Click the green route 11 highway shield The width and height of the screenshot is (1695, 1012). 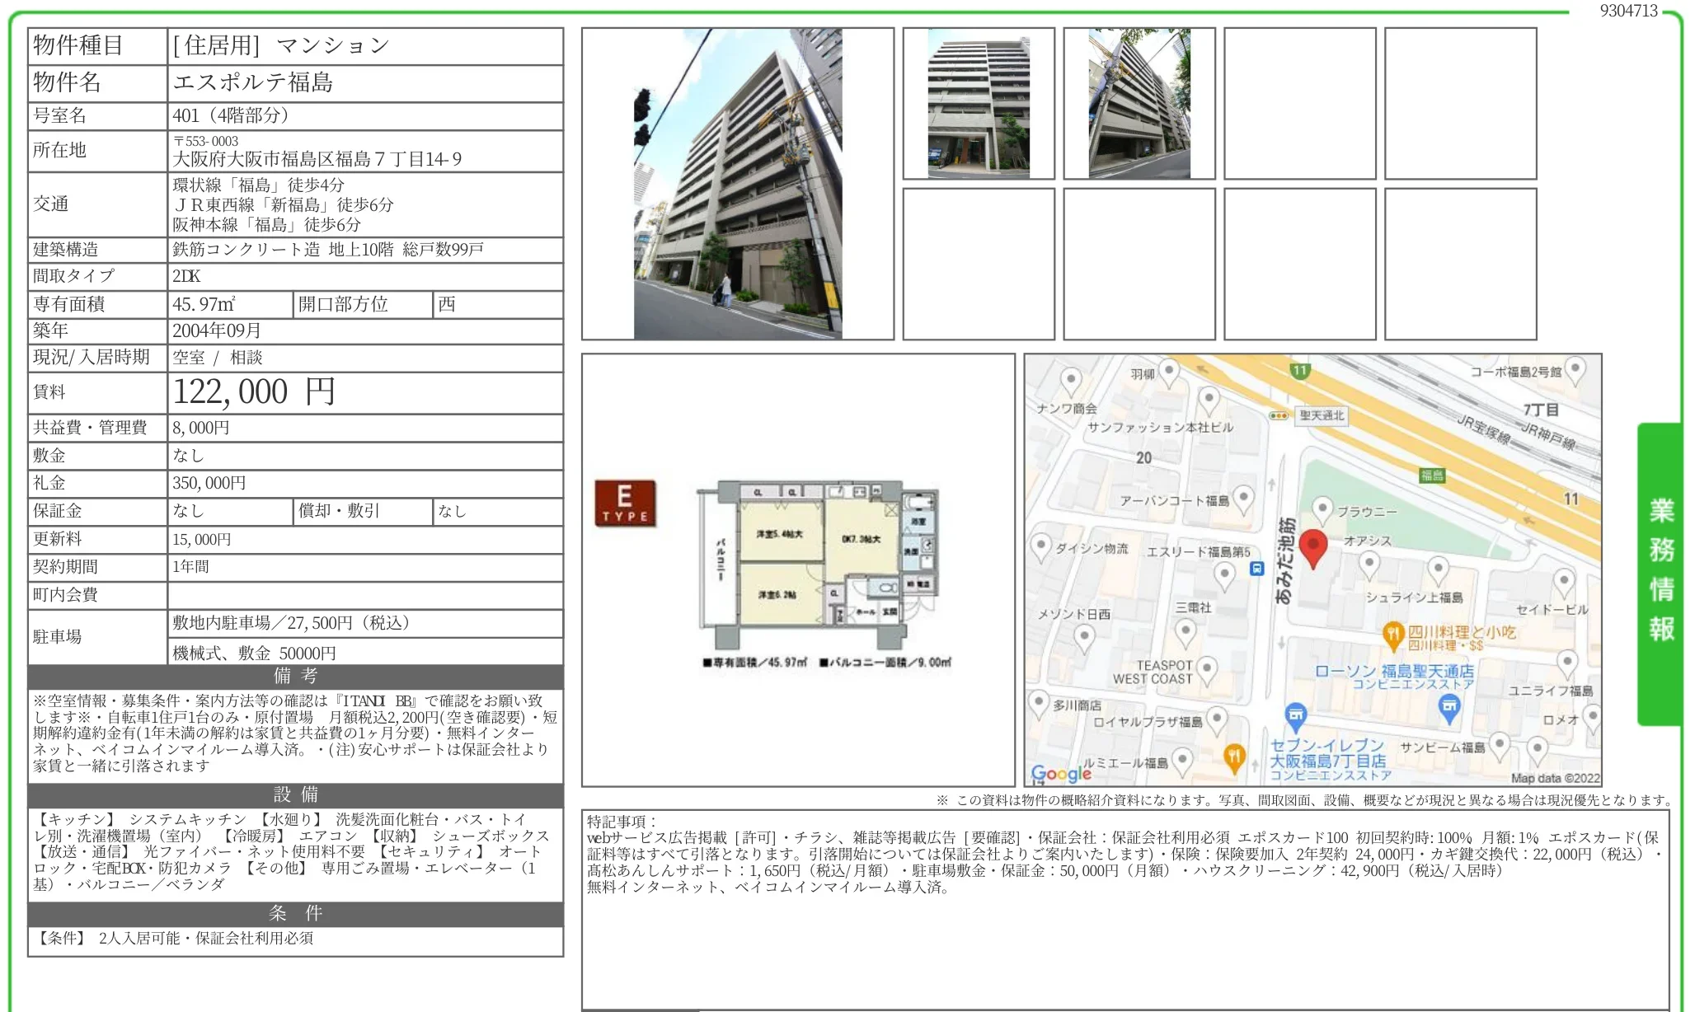click(x=1300, y=371)
